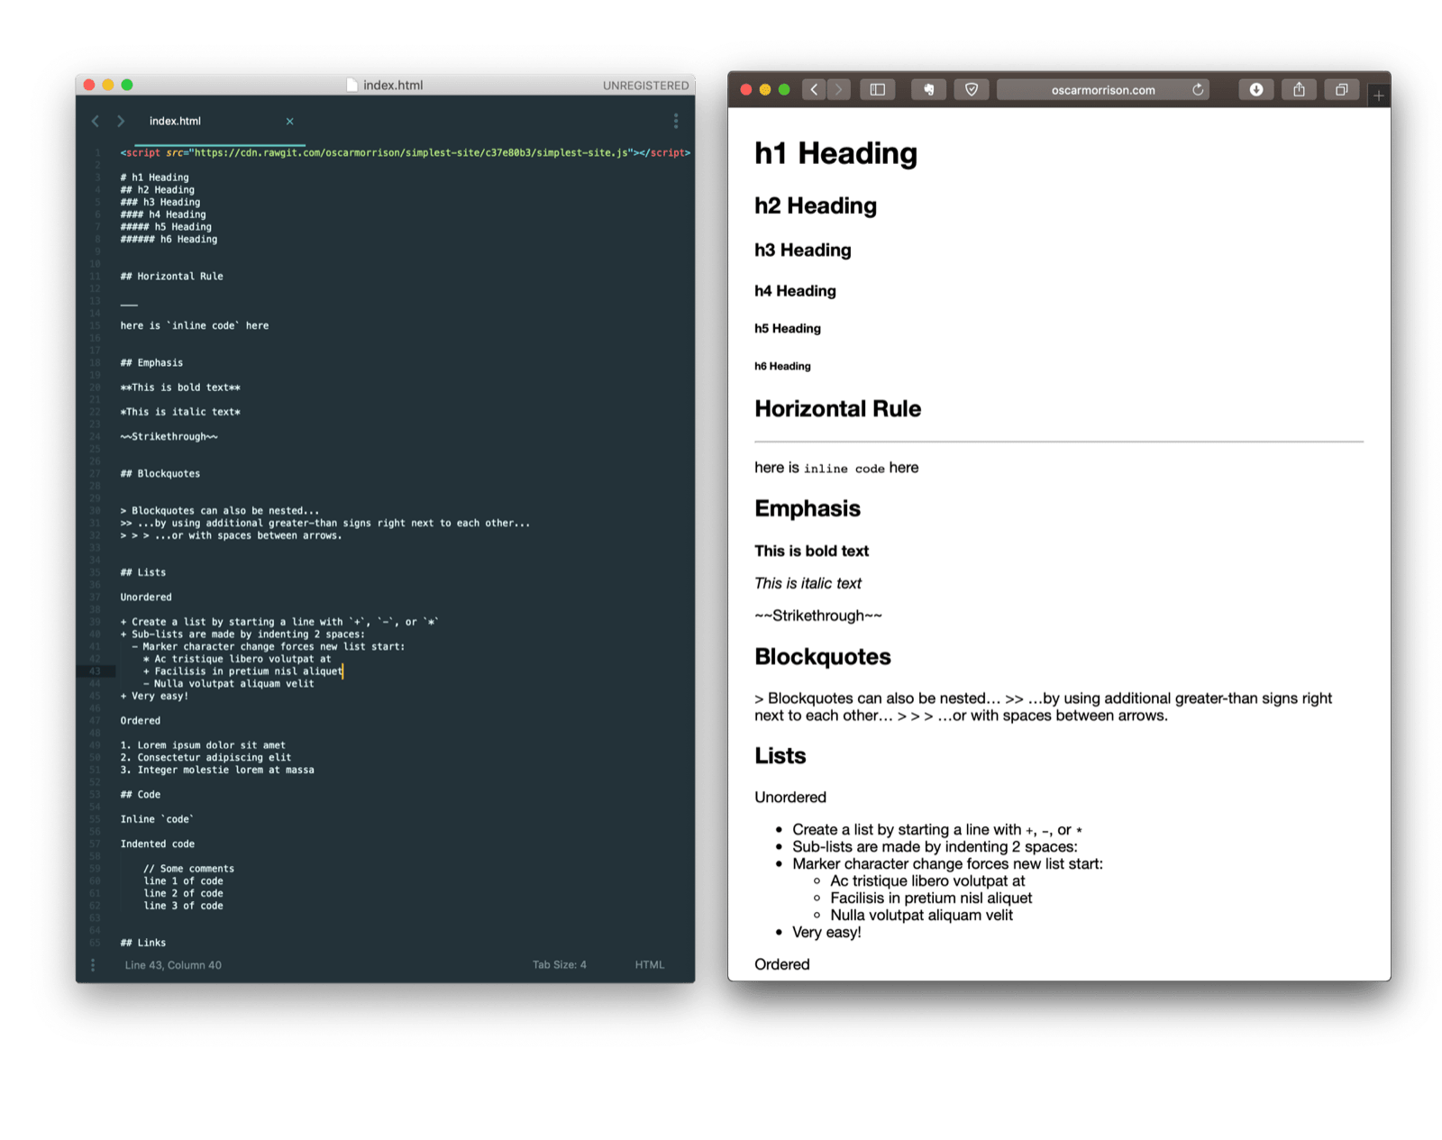The width and height of the screenshot is (1442, 1140).
Task: Click the three-dot icon in Sublime's status bar
Action: pyautogui.click(x=93, y=964)
